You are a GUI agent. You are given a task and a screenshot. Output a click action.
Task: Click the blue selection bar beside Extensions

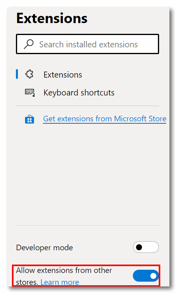[x=17, y=74]
